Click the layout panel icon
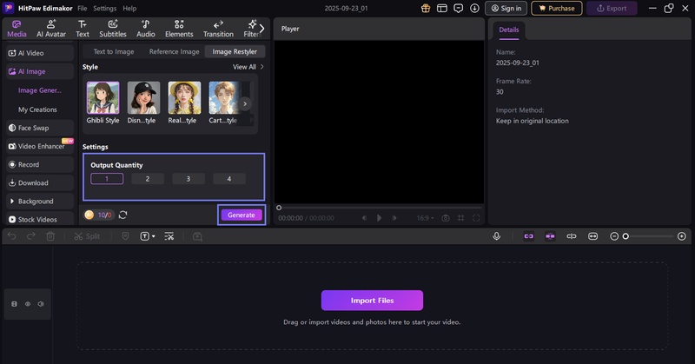The height and width of the screenshot is (364, 695). pyautogui.click(x=442, y=8)
